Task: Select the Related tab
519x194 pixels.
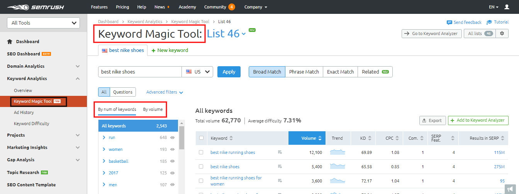Action: click(375, 72)
